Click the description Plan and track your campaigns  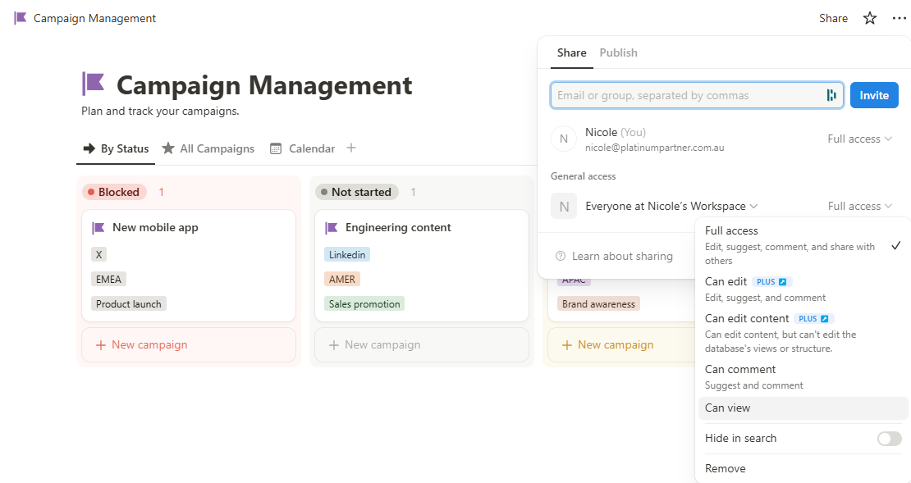point(160,111)
